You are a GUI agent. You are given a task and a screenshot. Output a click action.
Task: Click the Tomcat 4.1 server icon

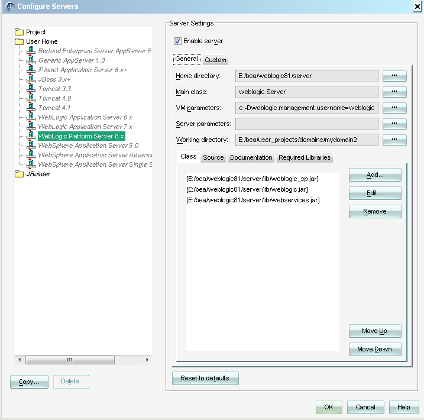31,108
